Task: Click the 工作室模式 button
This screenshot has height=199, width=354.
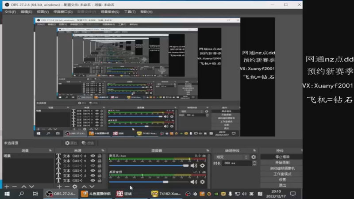Action: click(x=282, y=174)
